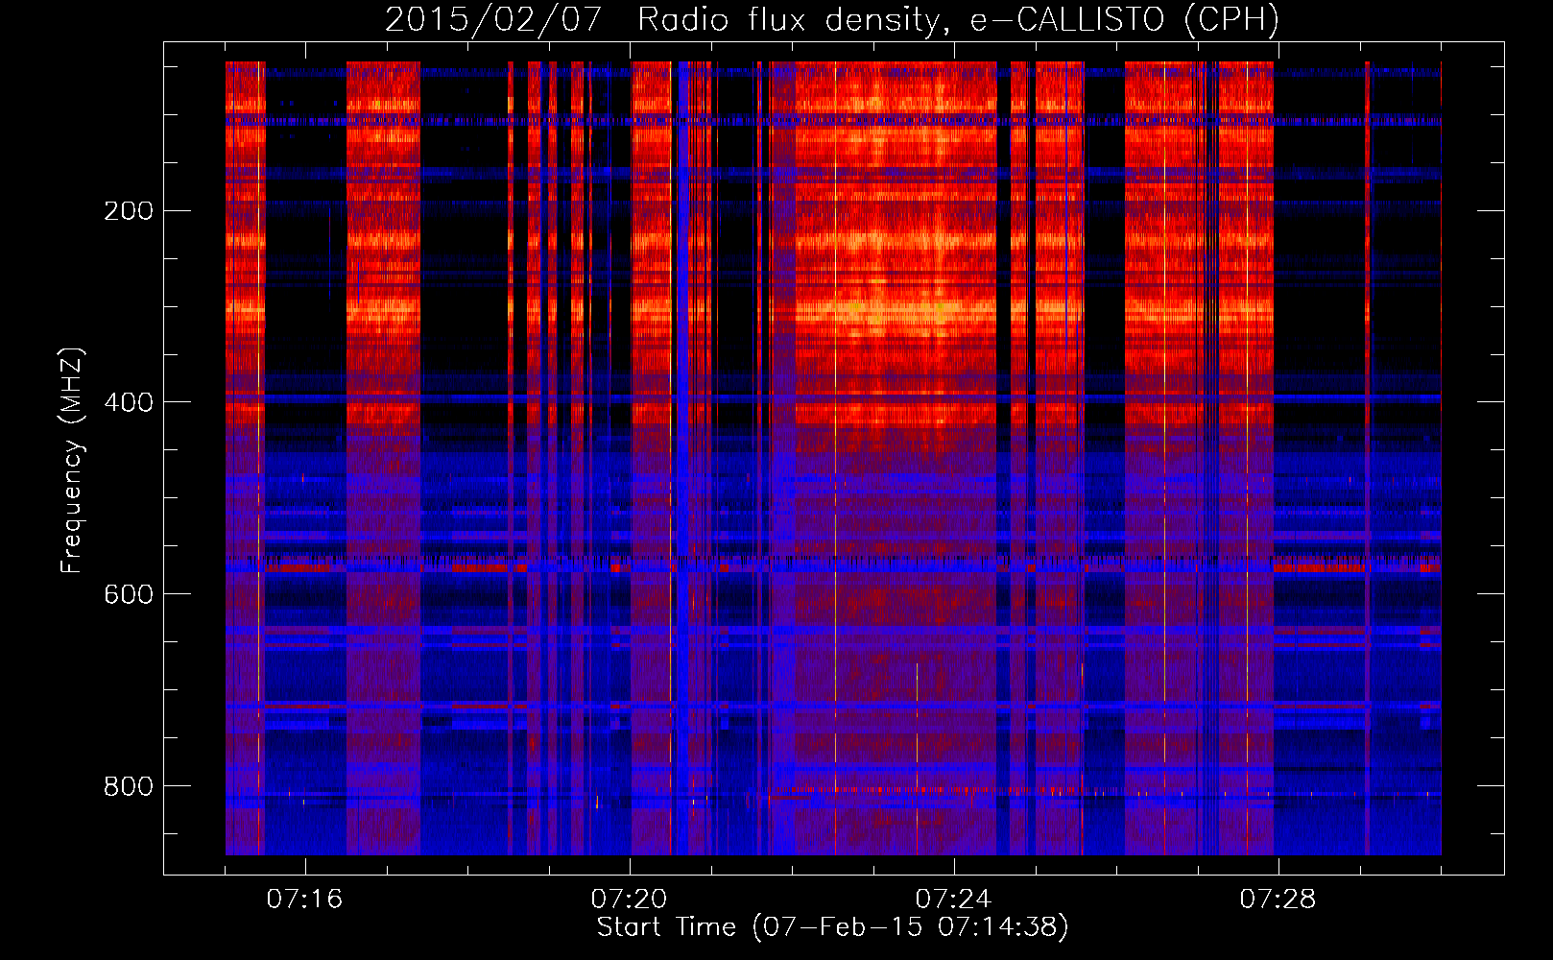Select the 'Frequency (MHZ)' y-axis label
The image size is (1553, 960).
[x=71, y=460]
